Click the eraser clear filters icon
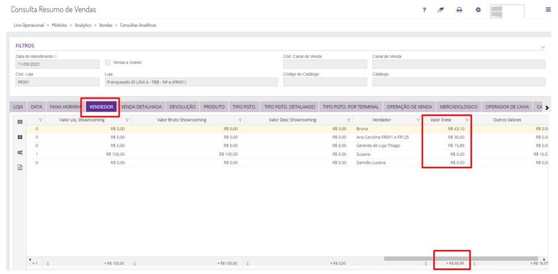Screen dimensions: 558x274 pyautogui.click(x=441, y=10)
